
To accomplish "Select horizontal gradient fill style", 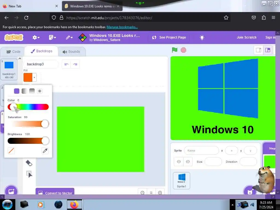I will click(x=24, y=91).
